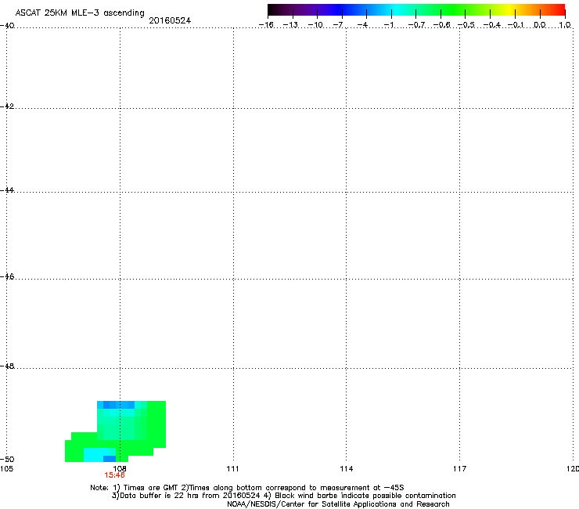Click the colorbar tick label -10
The width and height of the screenshot is (579, 509).
pos(315,25)
